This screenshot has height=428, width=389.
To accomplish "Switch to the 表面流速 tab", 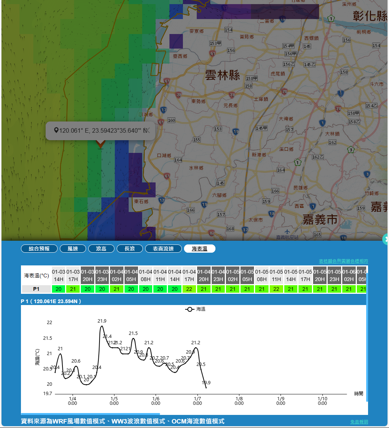I will pyautogui.click(x=163, y=249).
